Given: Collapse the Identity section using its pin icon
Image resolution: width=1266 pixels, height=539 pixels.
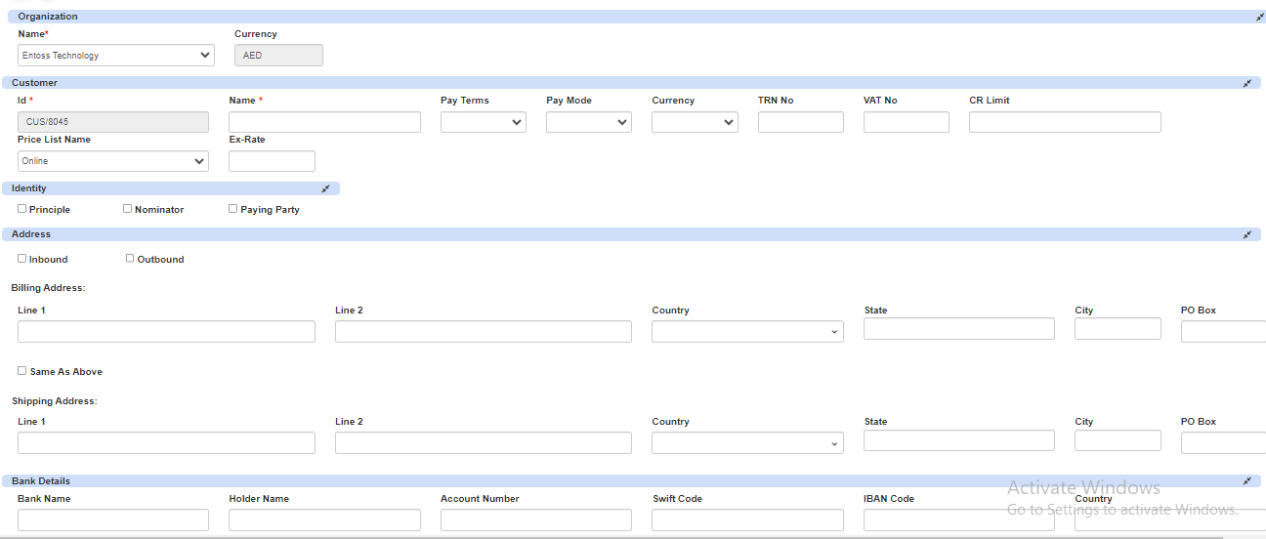Looking at the screenshot, I should tap(326, 188).
